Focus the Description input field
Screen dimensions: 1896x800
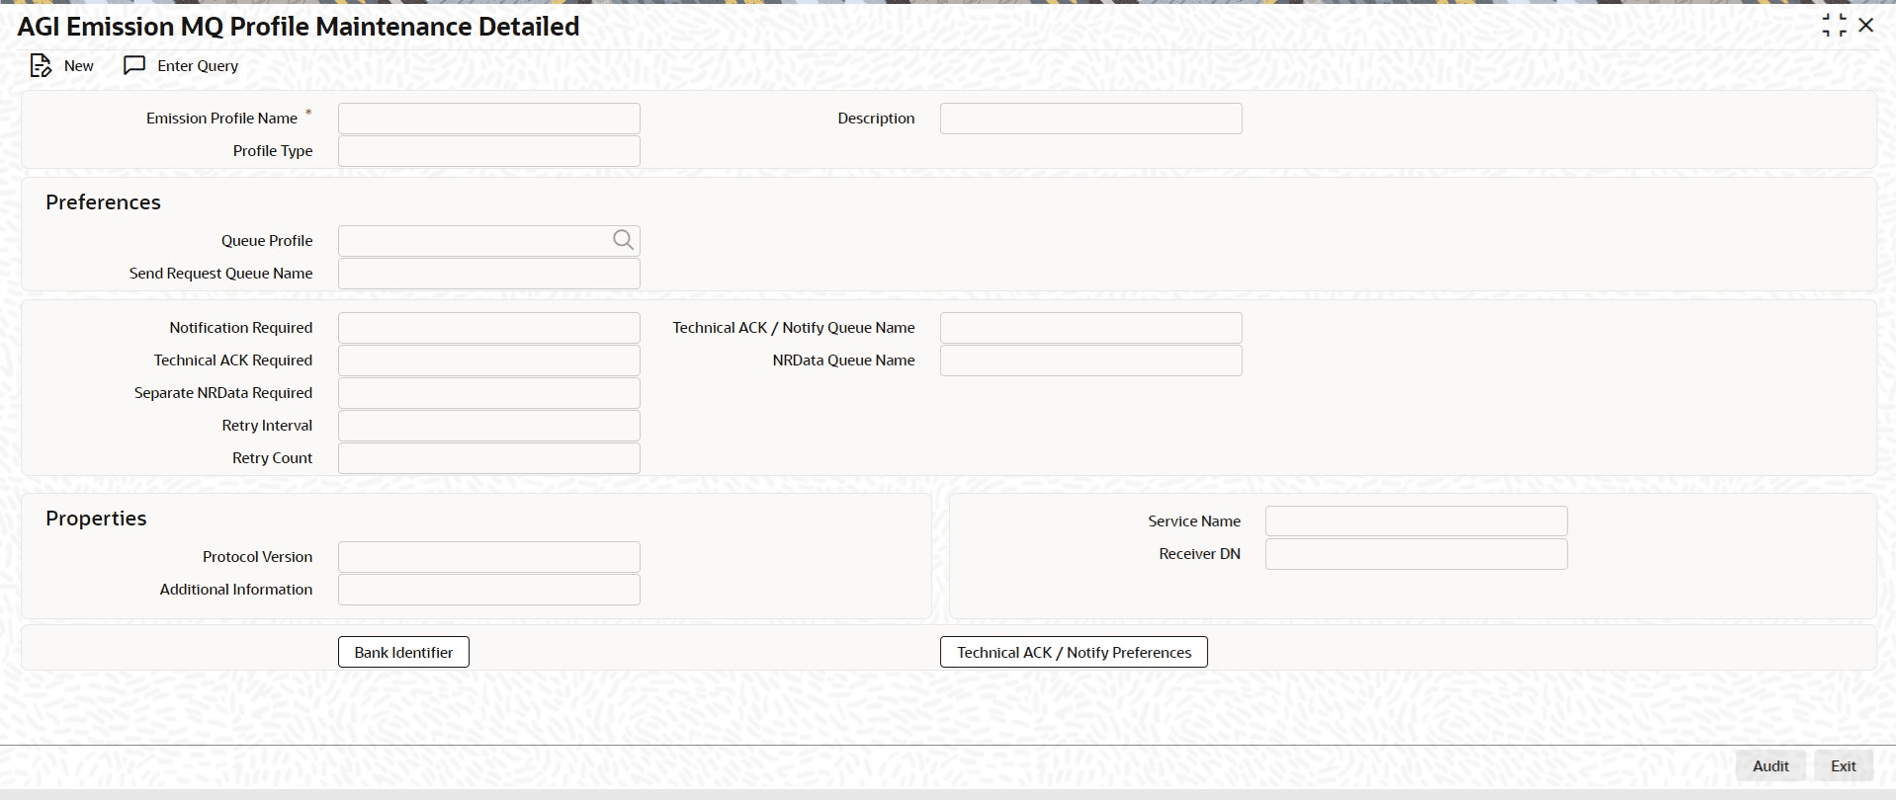(1091, 119)
